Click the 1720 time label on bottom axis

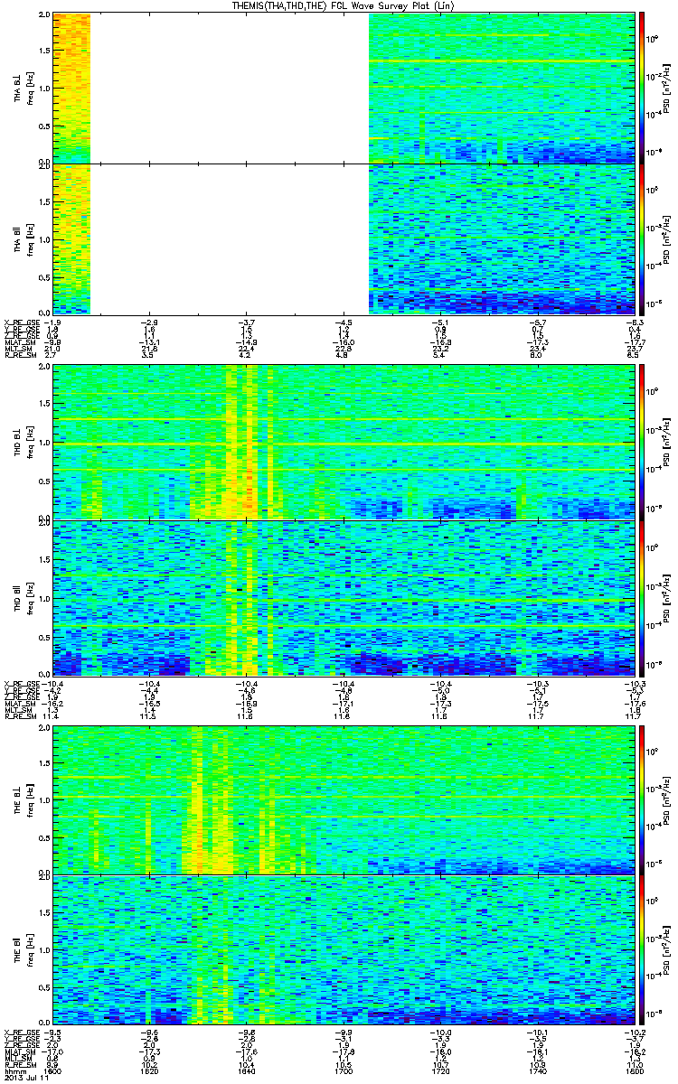(440, 1072)
